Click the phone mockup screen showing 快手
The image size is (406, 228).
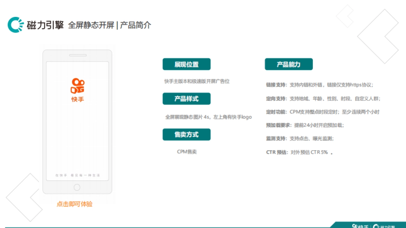[77, 118]
